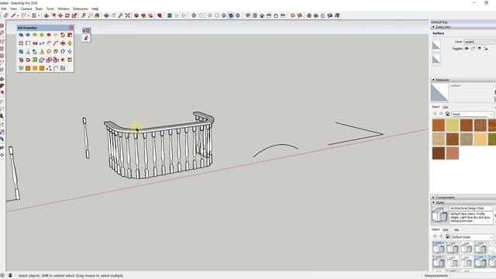Select the Move tool
Screen dimensions: 496x279
(x=60, y=15)
